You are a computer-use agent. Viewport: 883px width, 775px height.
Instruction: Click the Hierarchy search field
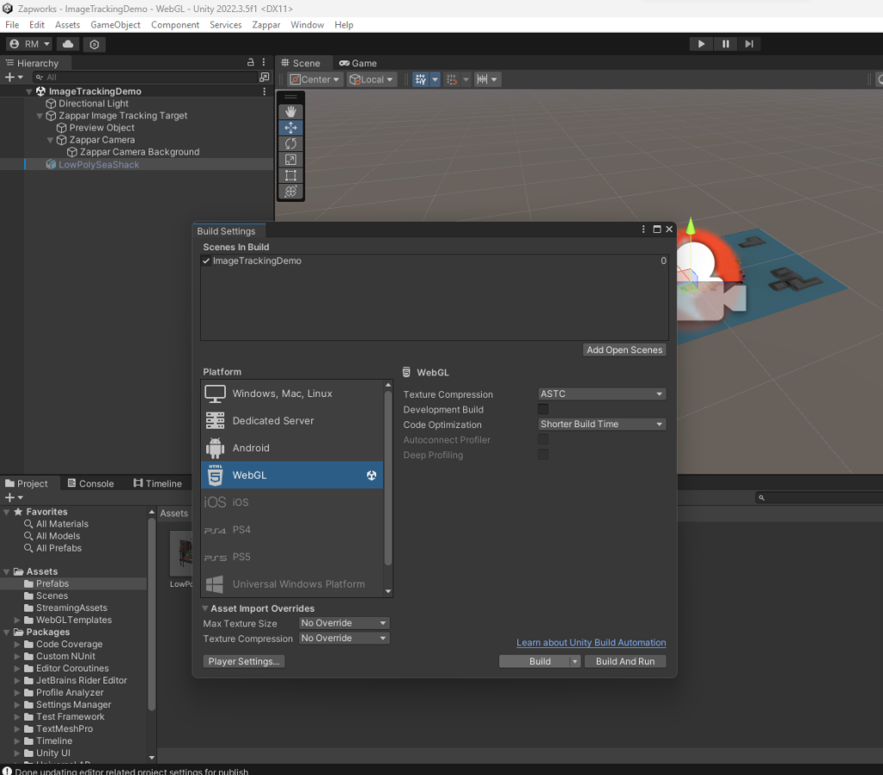click(145, 77)
